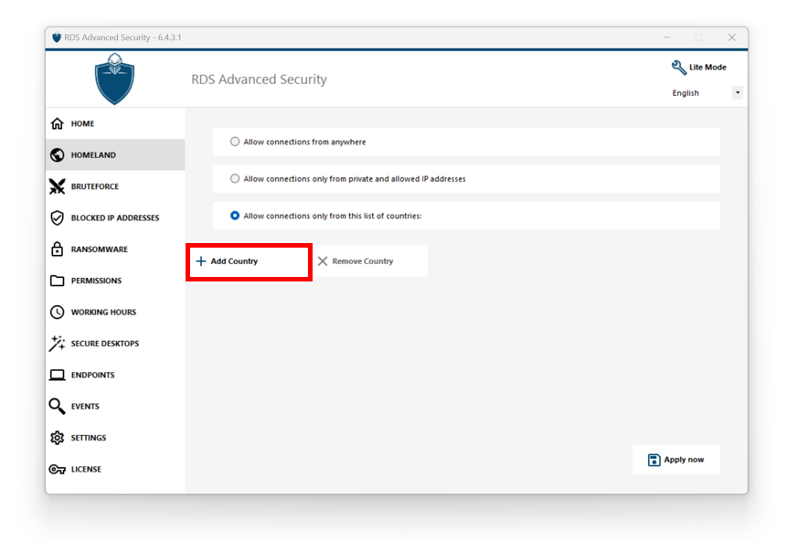Click the Blocked IP Addresses shield icon
Image resolution: width=797 pixels, height=541 pixels.
57,217
